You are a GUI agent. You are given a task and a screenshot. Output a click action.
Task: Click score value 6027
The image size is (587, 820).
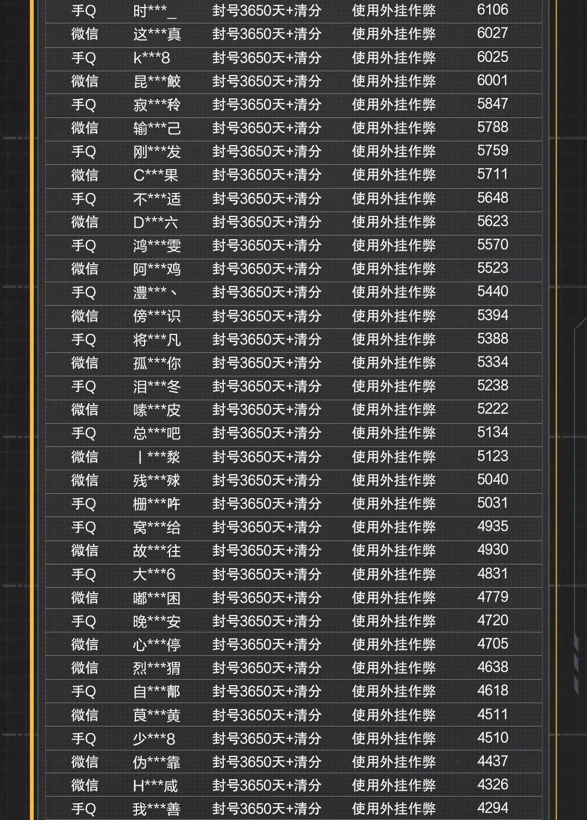[x=492, y=33]
